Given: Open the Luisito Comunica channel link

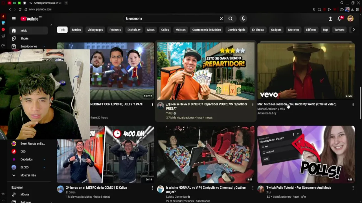Looking at the screenshot, I should (176, 197).
